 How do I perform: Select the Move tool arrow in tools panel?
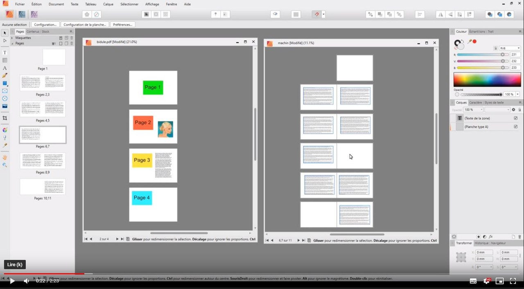coord(5,33)
